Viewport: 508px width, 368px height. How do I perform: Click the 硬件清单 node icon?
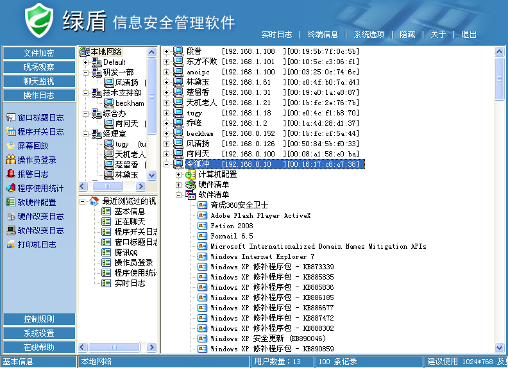pos(190,185)
